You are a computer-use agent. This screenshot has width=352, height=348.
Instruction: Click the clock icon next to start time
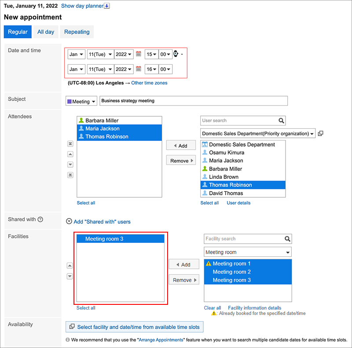coord(176,54)
